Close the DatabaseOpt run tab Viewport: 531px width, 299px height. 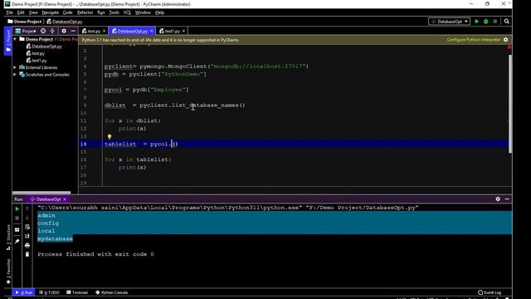[x=65, y=199]
